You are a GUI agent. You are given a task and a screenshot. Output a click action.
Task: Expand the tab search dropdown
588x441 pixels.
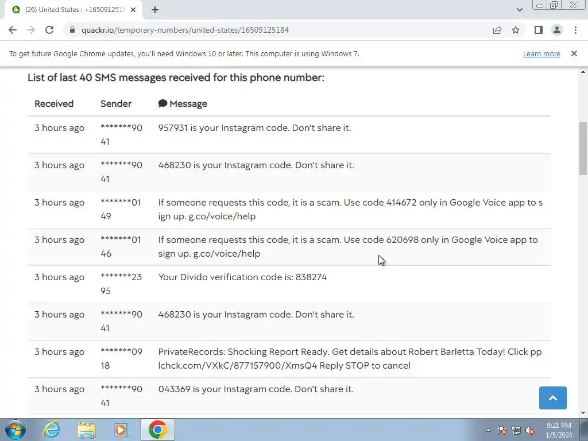[x=519, y=10]
